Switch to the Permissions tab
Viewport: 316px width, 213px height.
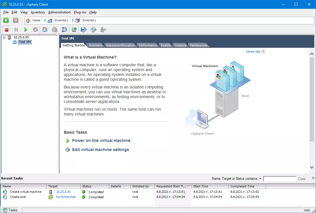(199, 45)
